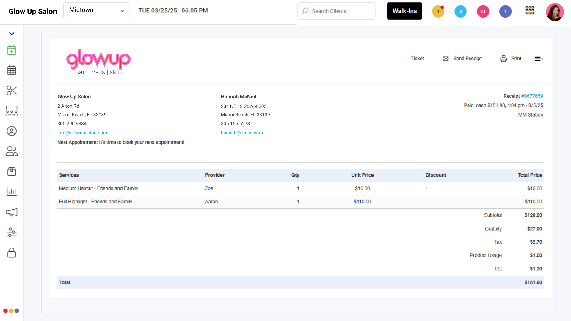Open the group class icon in sidebar

coord(12,111)
